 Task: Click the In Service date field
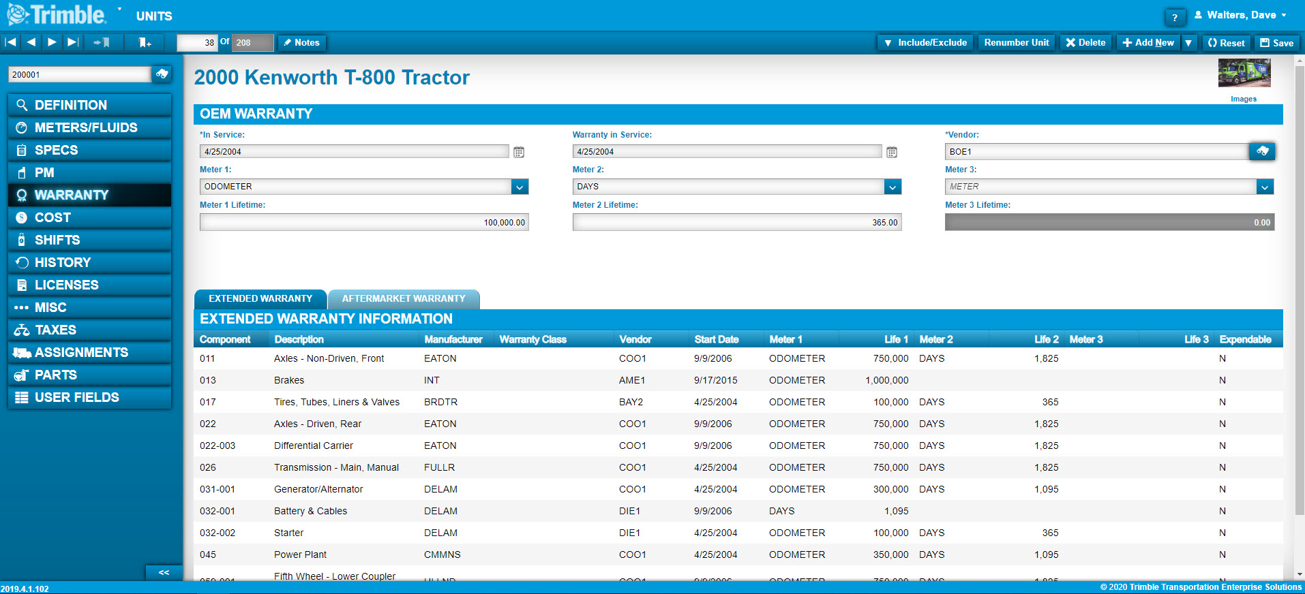(355, 152)
